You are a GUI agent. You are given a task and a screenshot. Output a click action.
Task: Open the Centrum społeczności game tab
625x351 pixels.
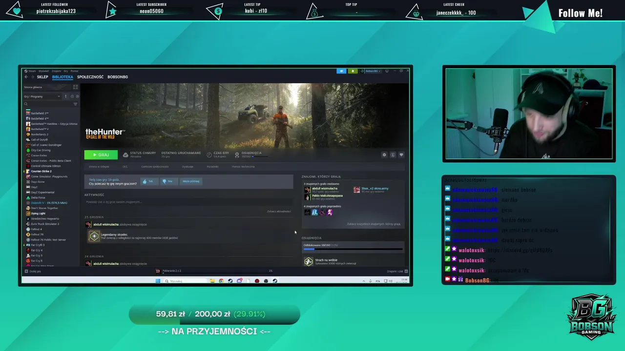coord(155,167)
